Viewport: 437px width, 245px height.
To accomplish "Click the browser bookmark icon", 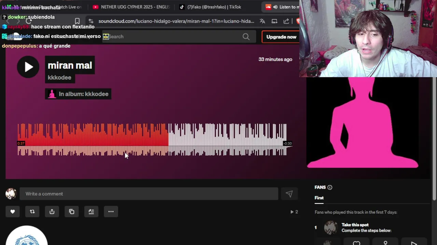I will [77, 21].
